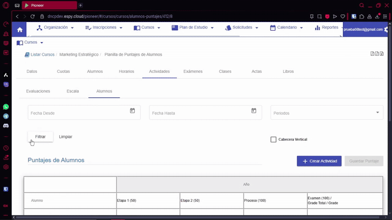The image size is (392, 220).
Task: Open calendar picker for Fecha Hasta
Action: coord(254,111)
